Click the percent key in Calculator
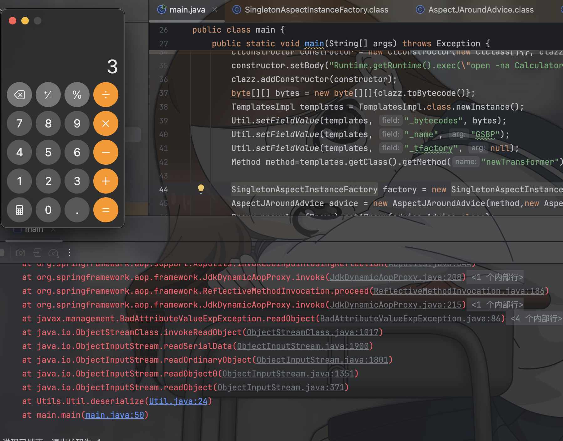The image size is (563, 441). [x=77, y=95]
